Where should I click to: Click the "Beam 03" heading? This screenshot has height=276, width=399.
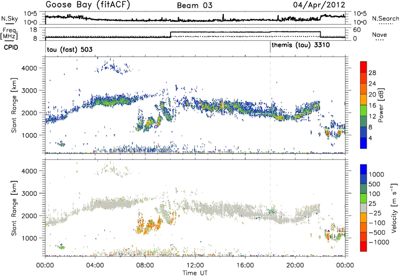pos(195,5)
